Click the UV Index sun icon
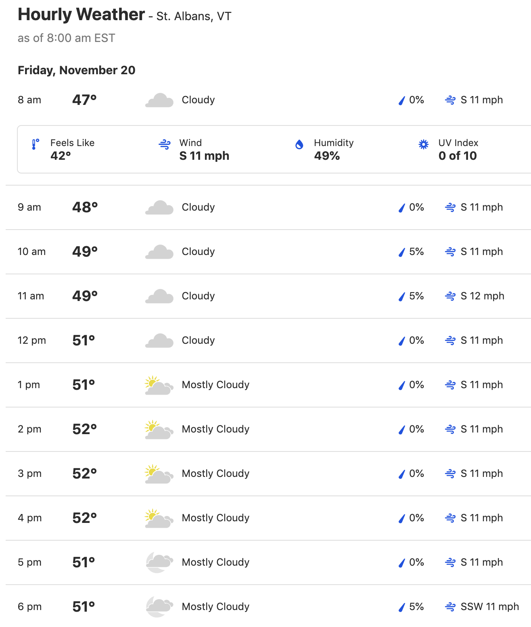 423,144
